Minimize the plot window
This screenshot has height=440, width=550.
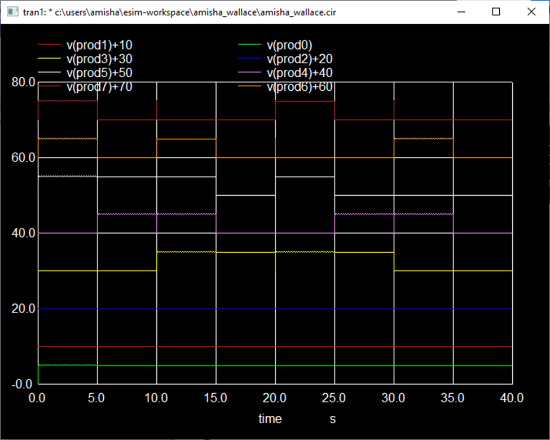460,11
